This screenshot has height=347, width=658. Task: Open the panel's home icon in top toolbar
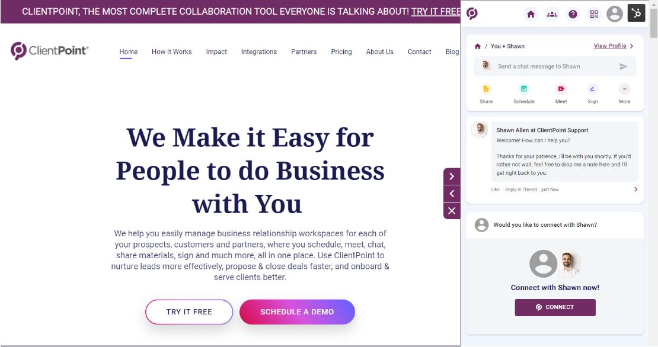click(x=531, y=14)
